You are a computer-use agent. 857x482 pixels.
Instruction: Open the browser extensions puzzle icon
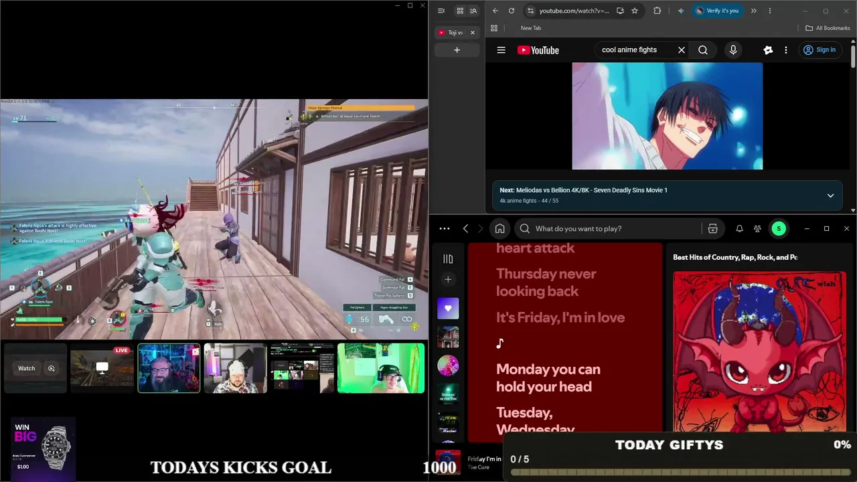(657, 11)
